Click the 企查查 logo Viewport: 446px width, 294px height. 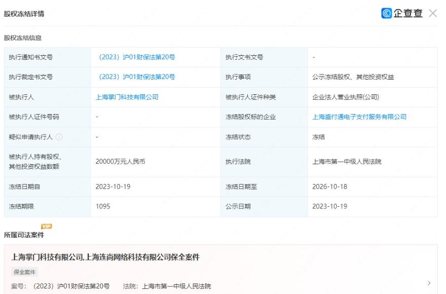point(402,14)
